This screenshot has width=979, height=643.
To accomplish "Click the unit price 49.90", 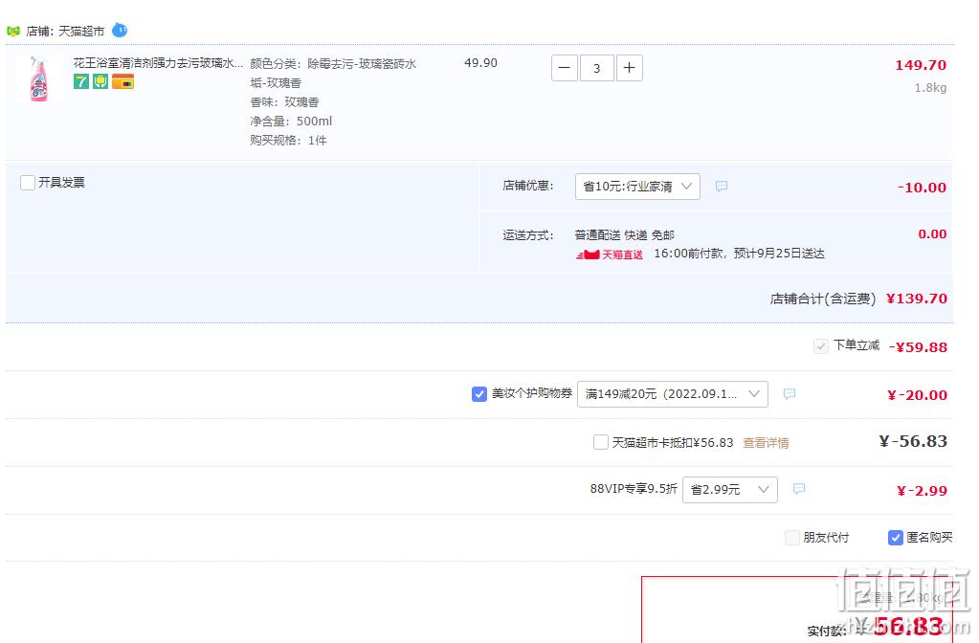I will [x=480, y=63].
